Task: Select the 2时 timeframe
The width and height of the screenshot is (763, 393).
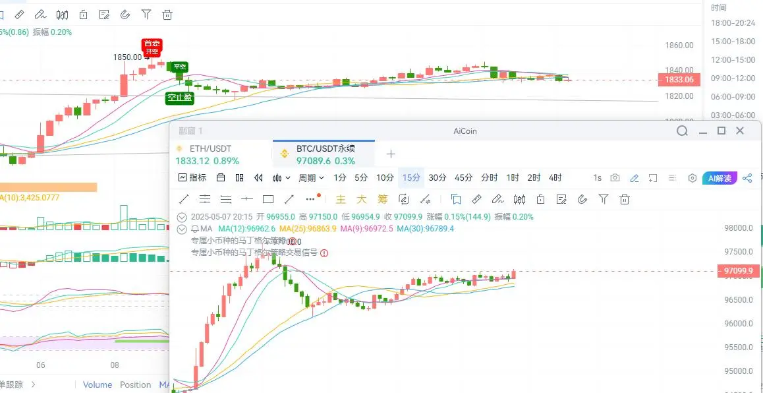Action: (x=534, y=178)
